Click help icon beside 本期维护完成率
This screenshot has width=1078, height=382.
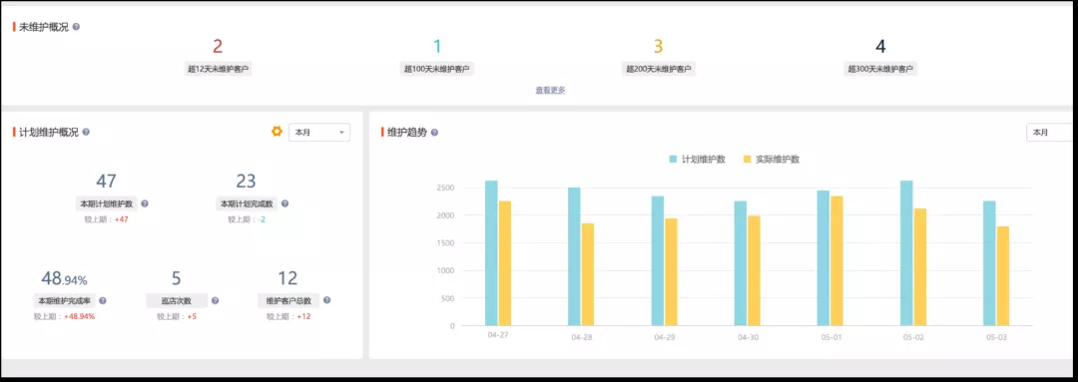[x=103, y=301]
